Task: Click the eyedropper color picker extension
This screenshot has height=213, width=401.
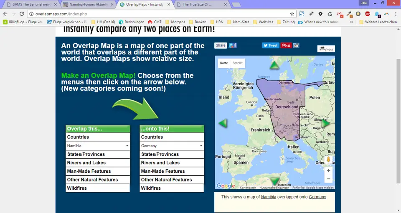Action: pyautogui.click(x=349, y=14)
